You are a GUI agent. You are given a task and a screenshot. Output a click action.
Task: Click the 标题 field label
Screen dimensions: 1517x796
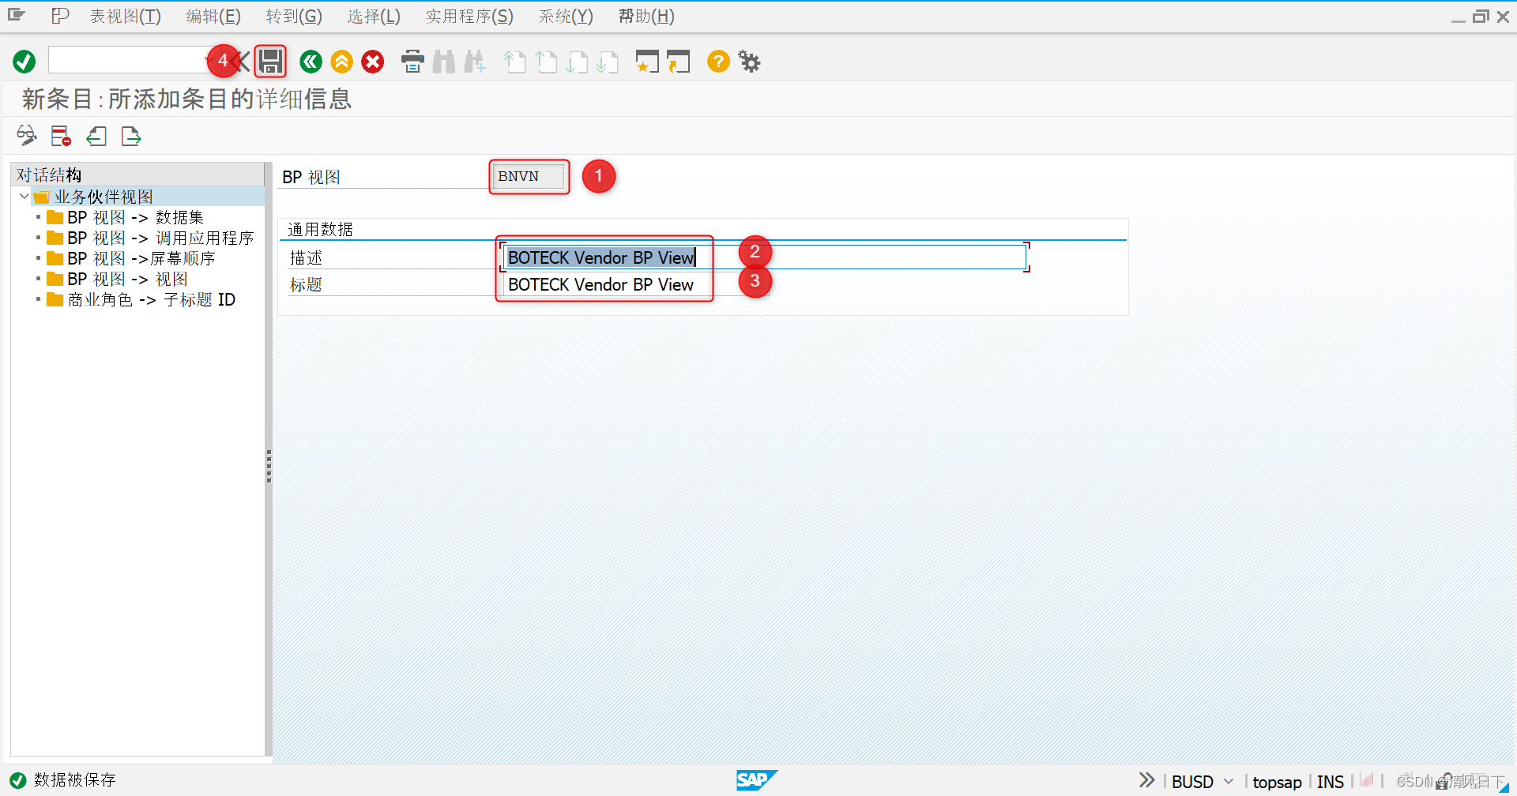click(x=306, y=284)
